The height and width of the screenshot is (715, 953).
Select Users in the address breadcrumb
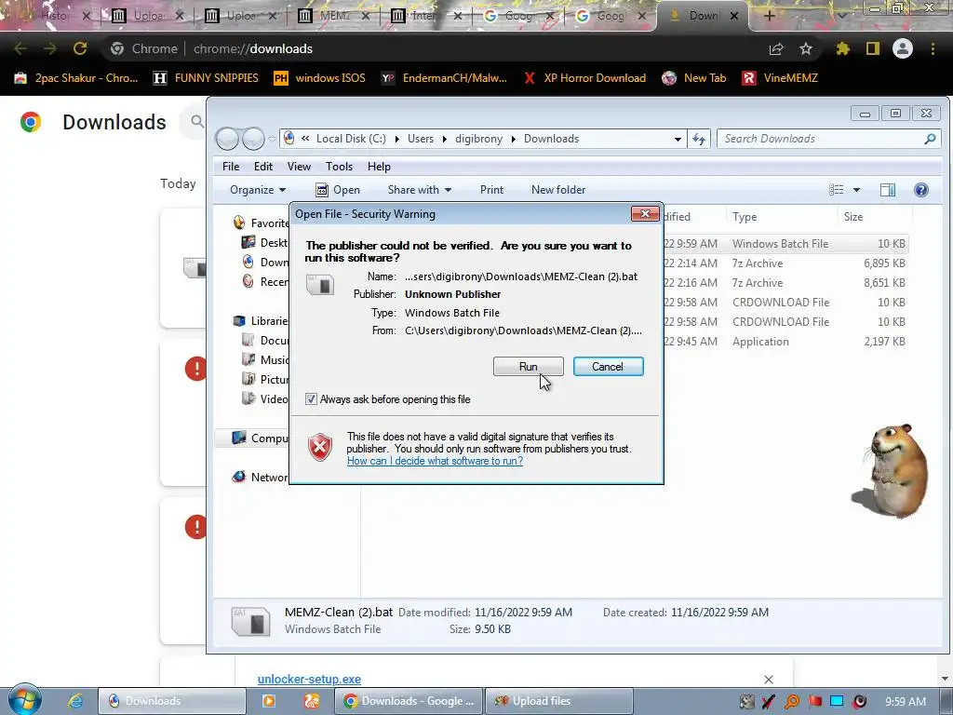[x=421, y=139]
